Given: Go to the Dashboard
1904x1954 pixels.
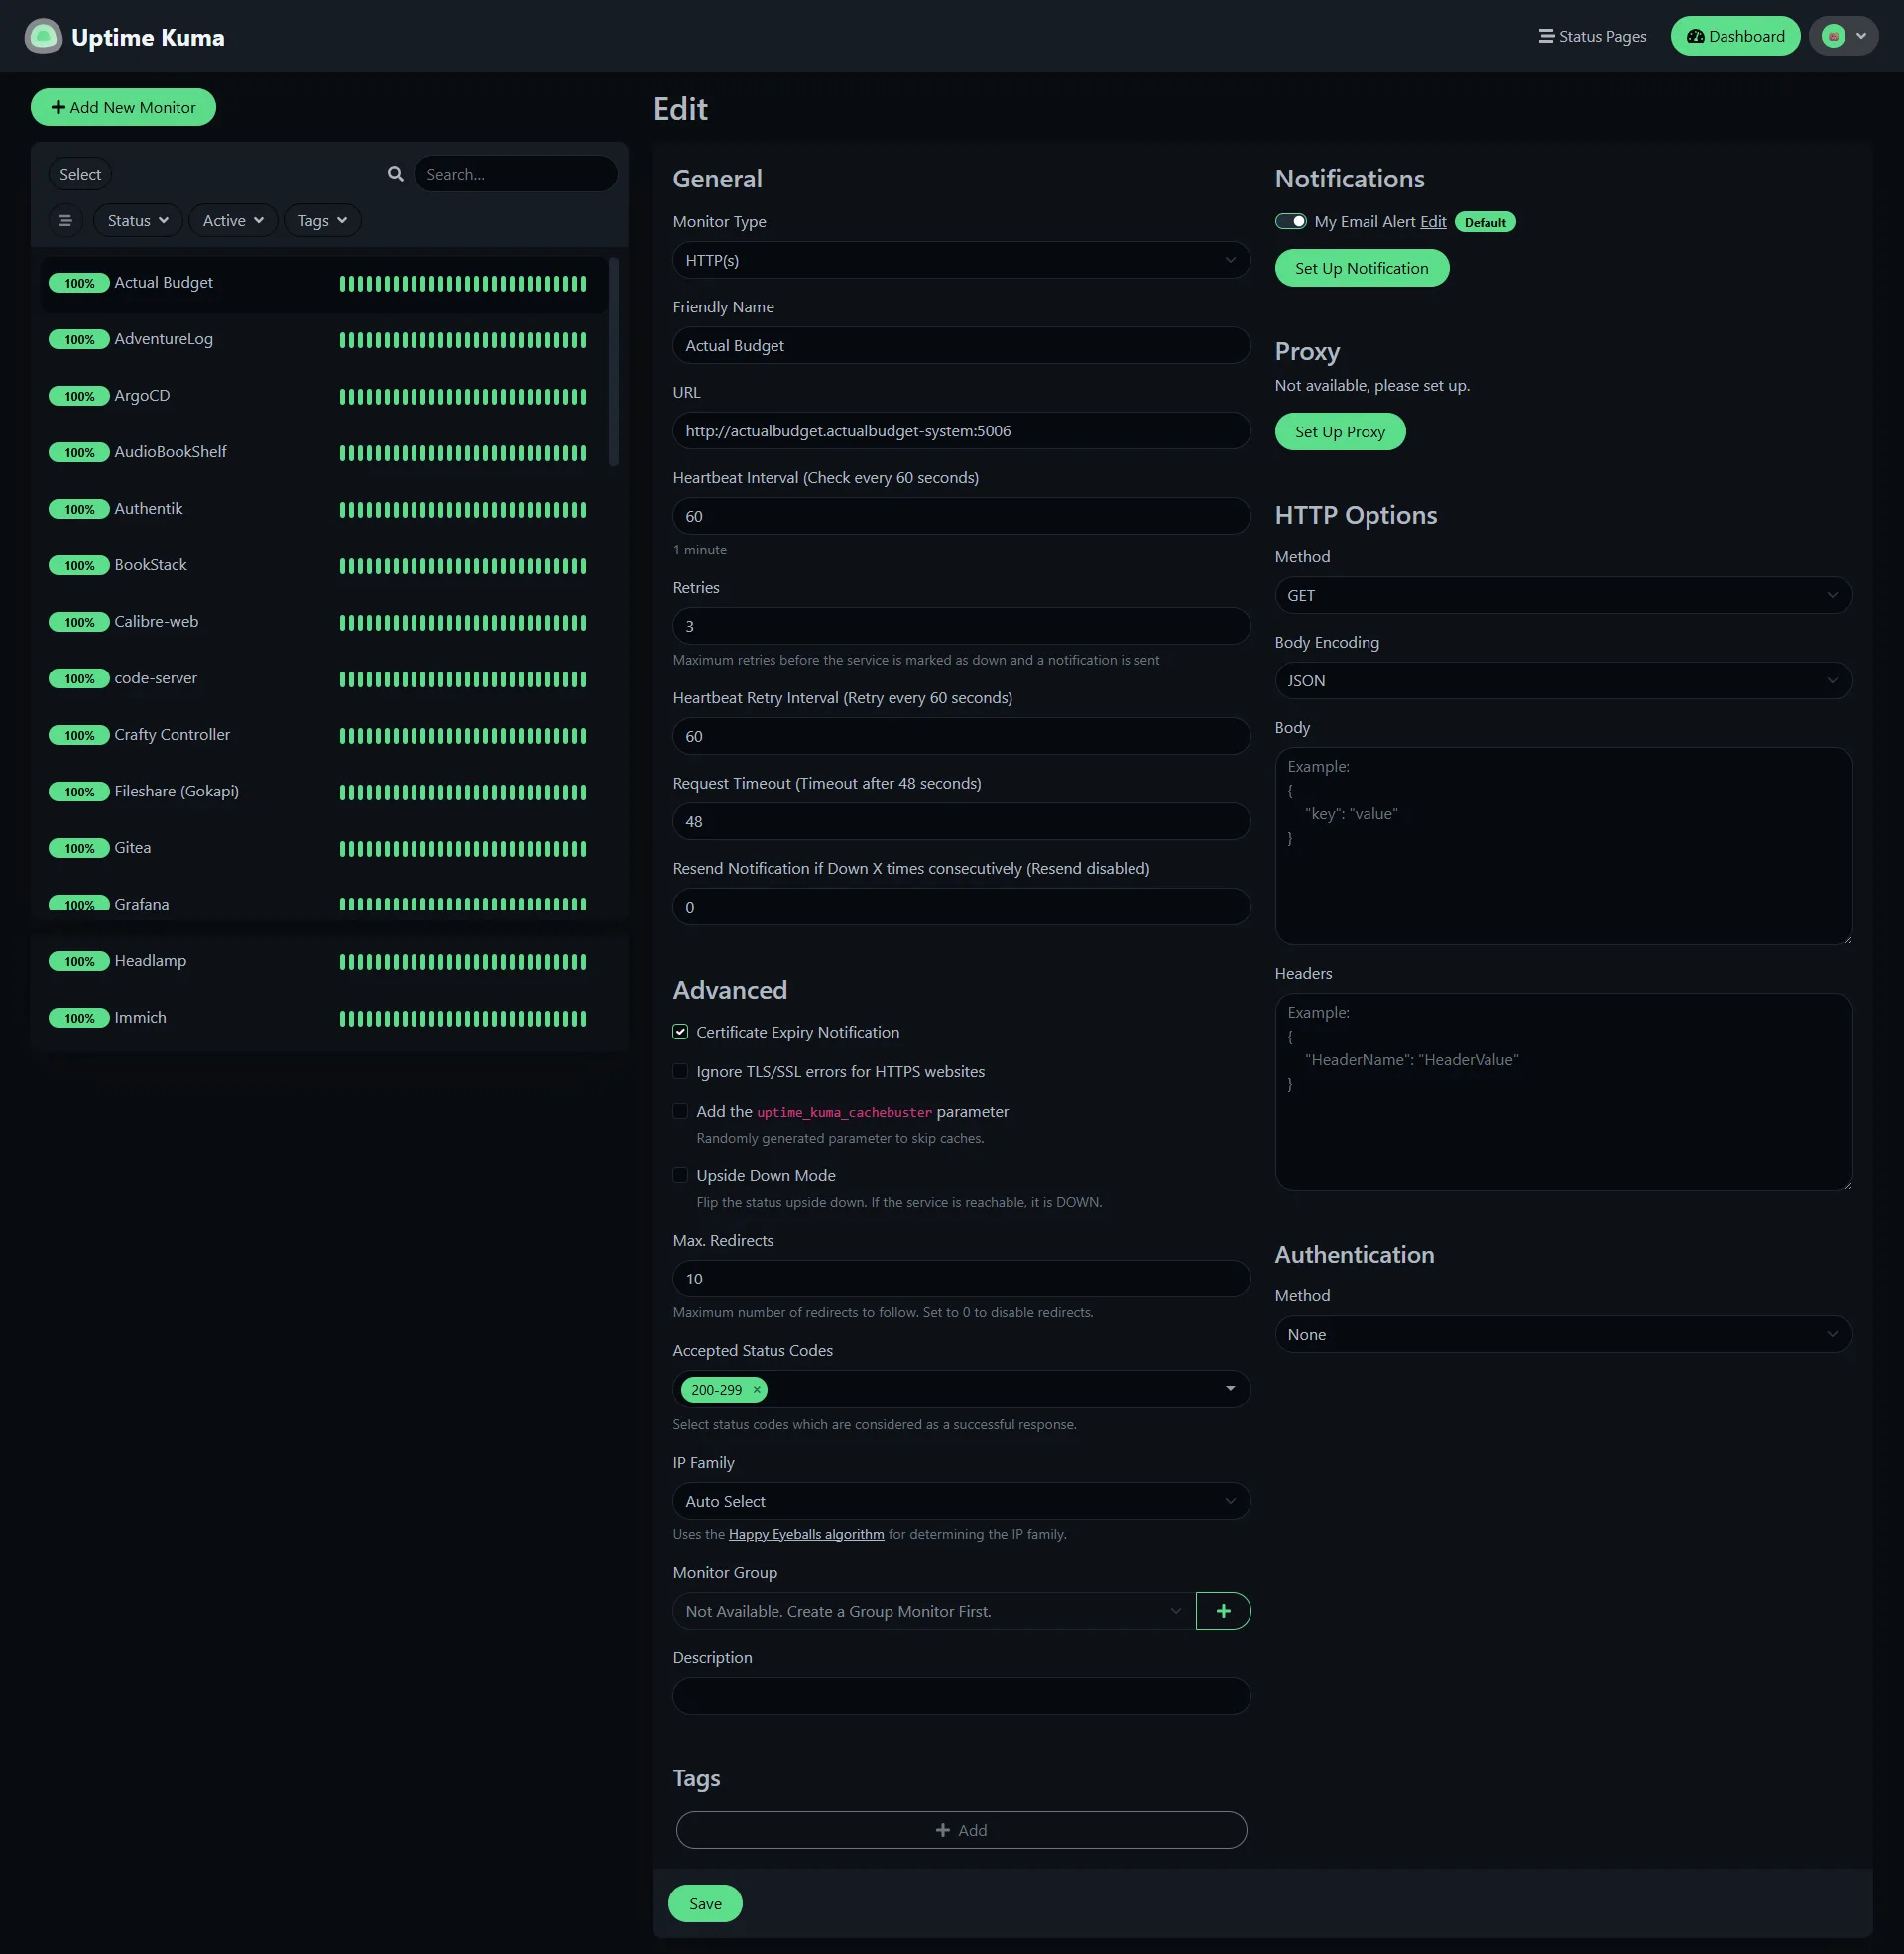Looking at the screenshot, I should pos(1735,37).
